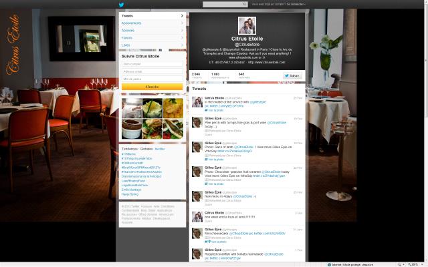Open pic.twitter.com link in Mini cheesecake tweet

[x=267, y=234]
